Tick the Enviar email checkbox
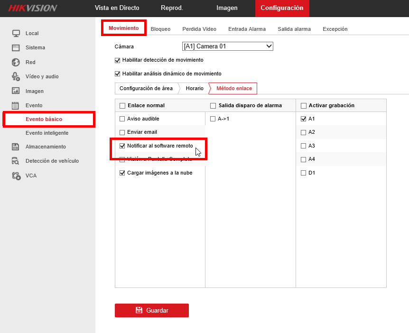 122,132
